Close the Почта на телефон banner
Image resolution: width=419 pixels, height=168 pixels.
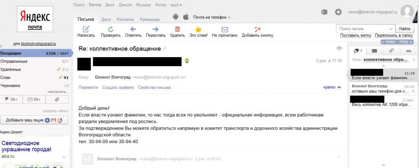(229, 17)
